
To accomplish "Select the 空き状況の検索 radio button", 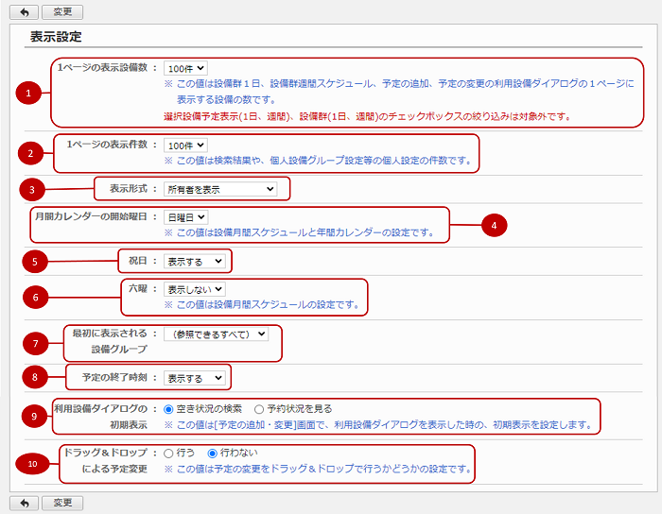I will tap(169, 409).
